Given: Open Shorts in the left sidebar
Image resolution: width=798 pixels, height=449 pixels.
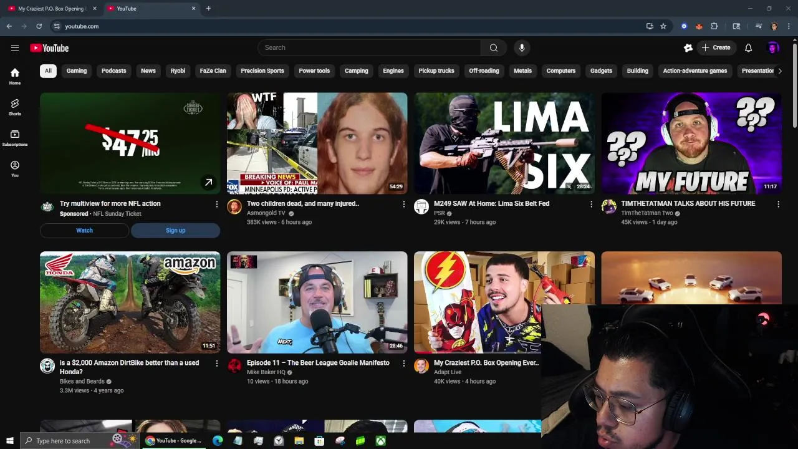Looking at the screenshot, I should pos(15,107).
